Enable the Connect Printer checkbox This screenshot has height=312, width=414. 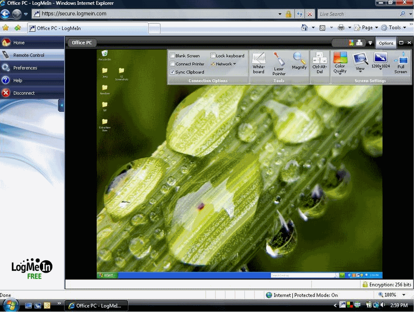(x=172, y=64)
